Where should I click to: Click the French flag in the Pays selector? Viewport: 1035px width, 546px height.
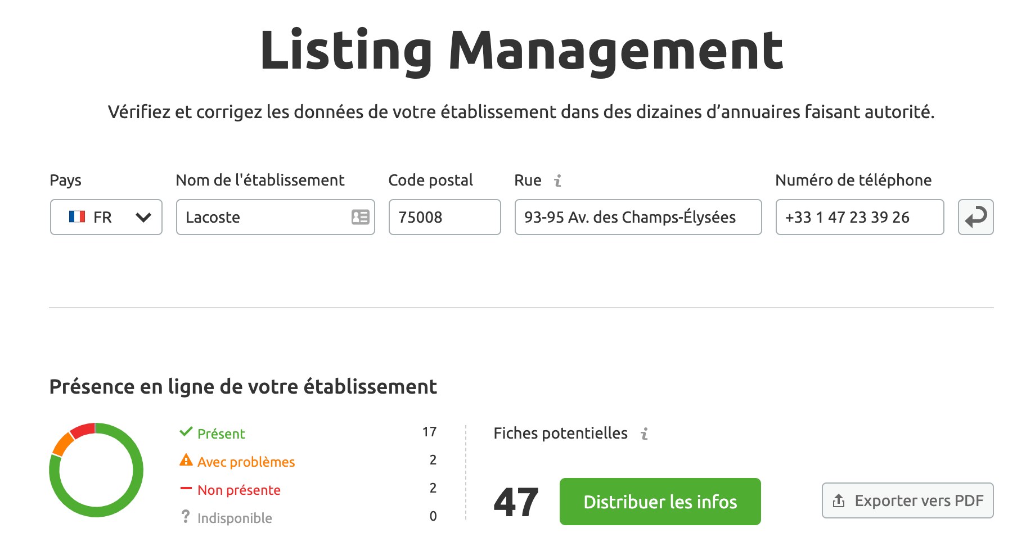pyautogui.click(x=77, y=217)
